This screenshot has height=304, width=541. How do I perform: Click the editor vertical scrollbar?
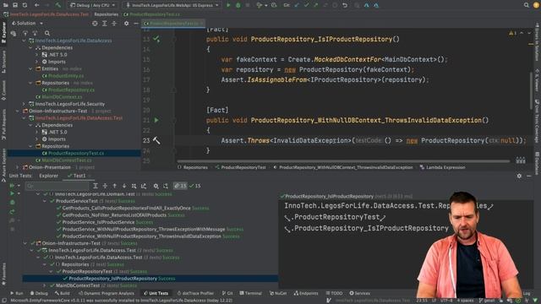[x=531, y=91]
